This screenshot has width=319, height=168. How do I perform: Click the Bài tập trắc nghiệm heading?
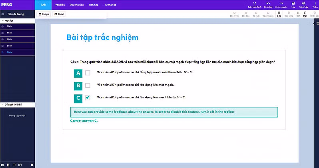(x=102, y=37)
